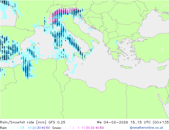The height and width of the screenshot is (130, 169).
Task: Pick the Rain 20 legend value
Action: (x=34, y=128)
